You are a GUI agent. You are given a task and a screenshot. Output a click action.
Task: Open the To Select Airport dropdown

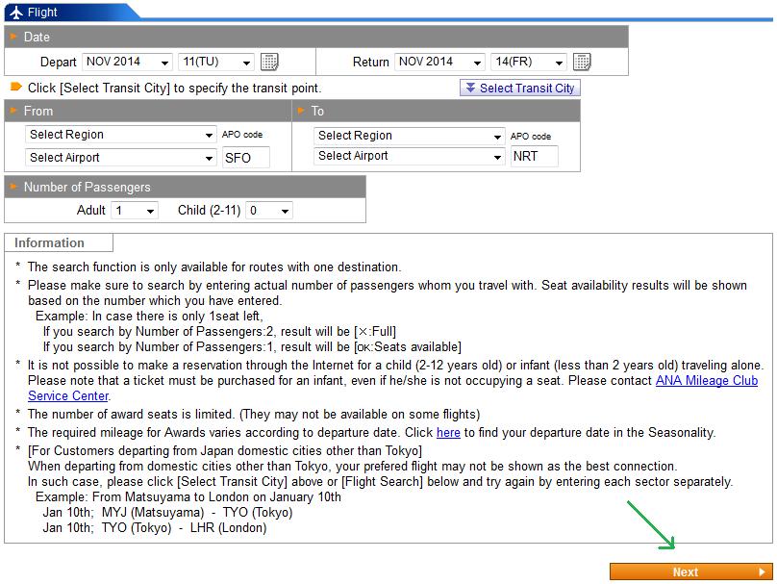410,156
